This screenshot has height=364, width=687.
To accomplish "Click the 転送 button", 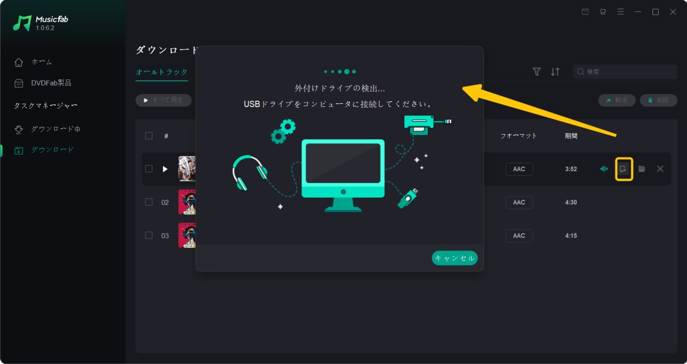I will coord(617,100).
